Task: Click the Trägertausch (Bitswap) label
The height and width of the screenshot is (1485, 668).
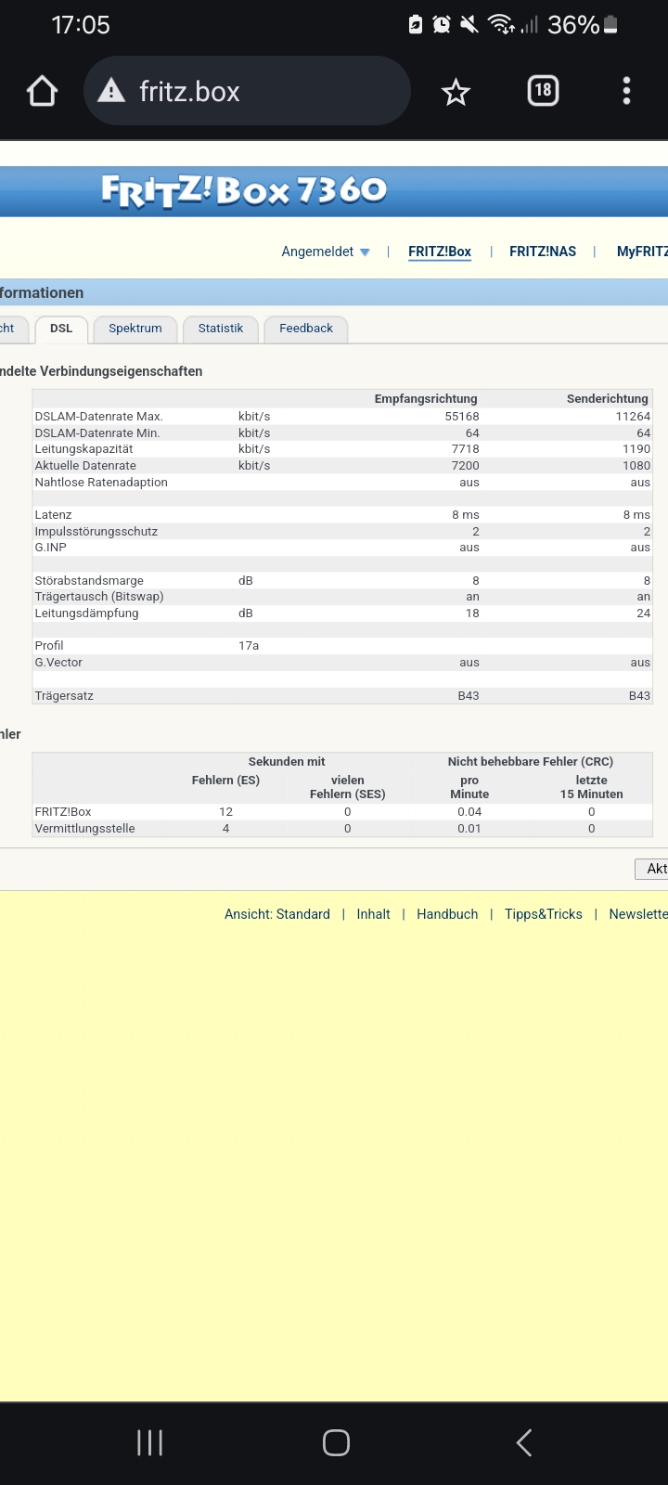Action: [x=99, y=597]
